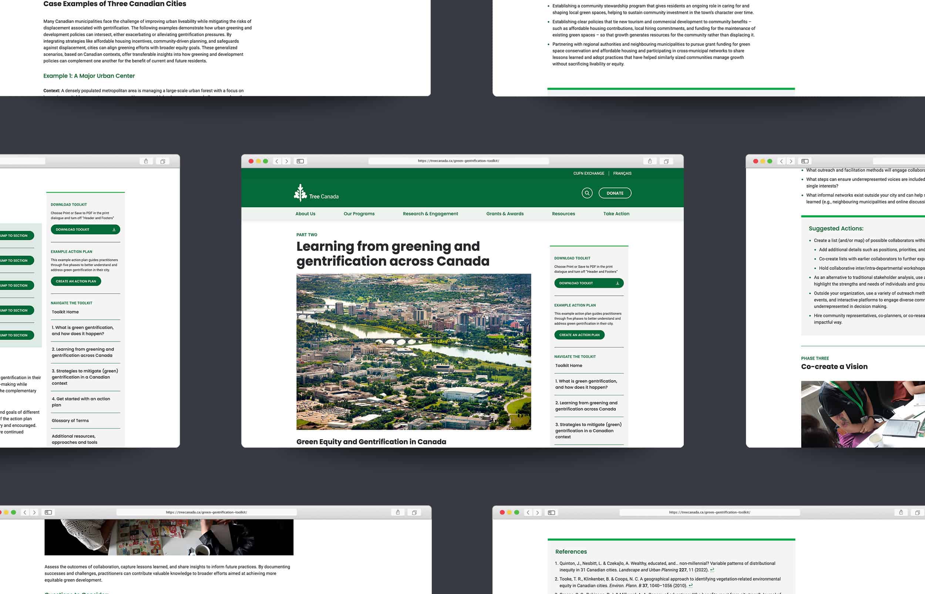Click the URL bar in bottom-right browser window

710,512
